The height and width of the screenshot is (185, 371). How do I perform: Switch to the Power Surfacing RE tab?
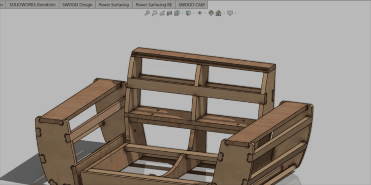point(154,5)
